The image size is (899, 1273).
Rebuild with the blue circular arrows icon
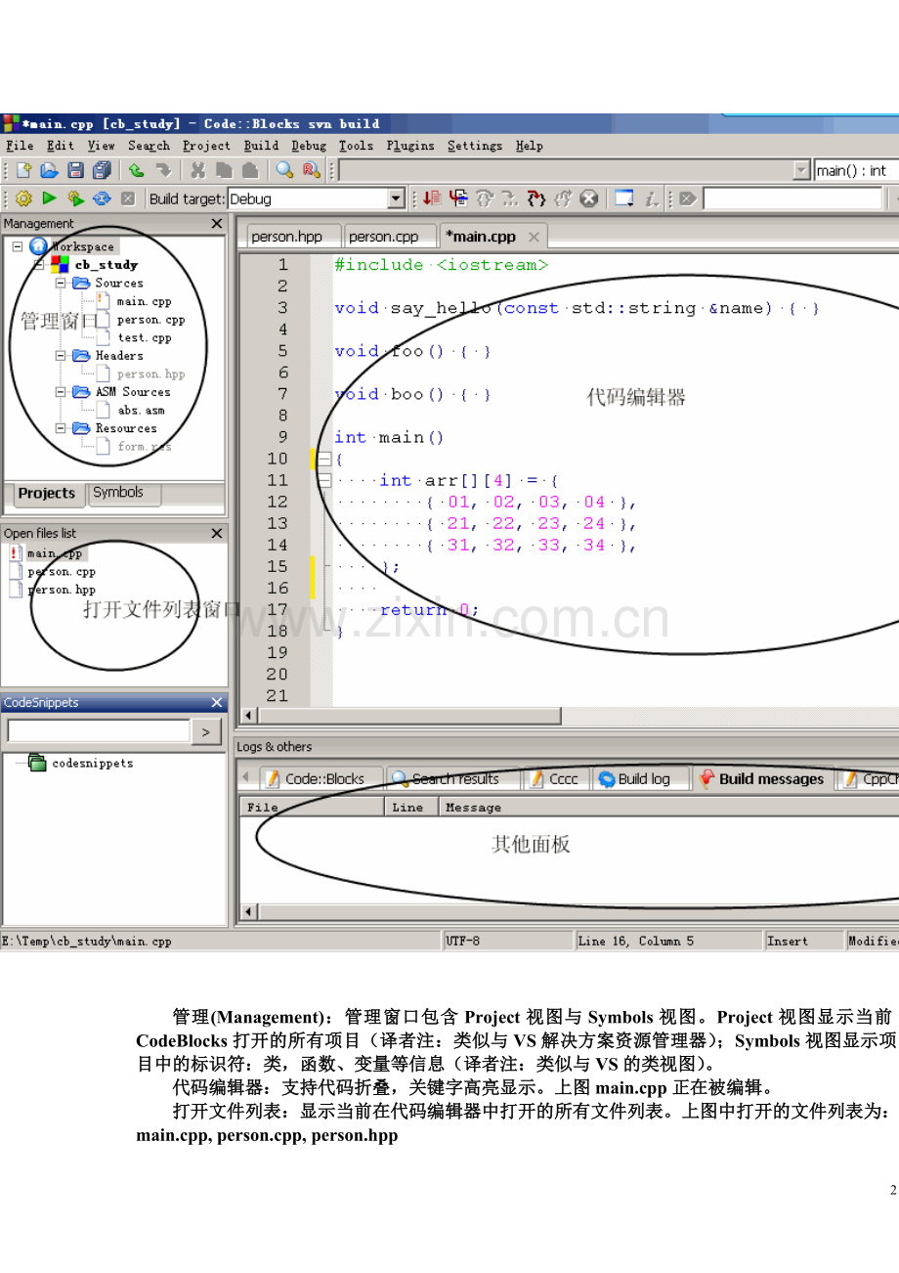pyautogui.click(x=102, y=198)
